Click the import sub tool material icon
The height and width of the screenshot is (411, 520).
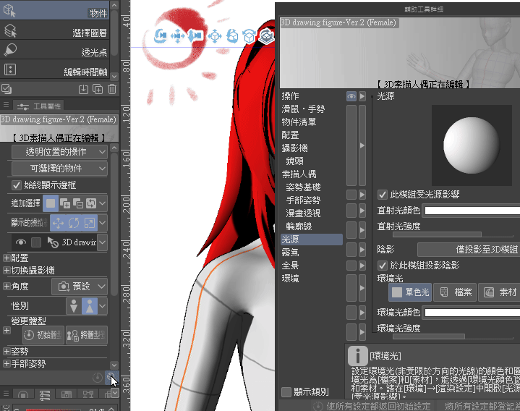(83, 89)
